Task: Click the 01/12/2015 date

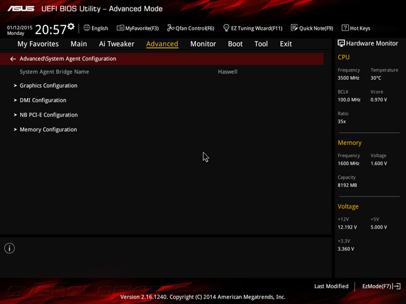Action: 20,27
